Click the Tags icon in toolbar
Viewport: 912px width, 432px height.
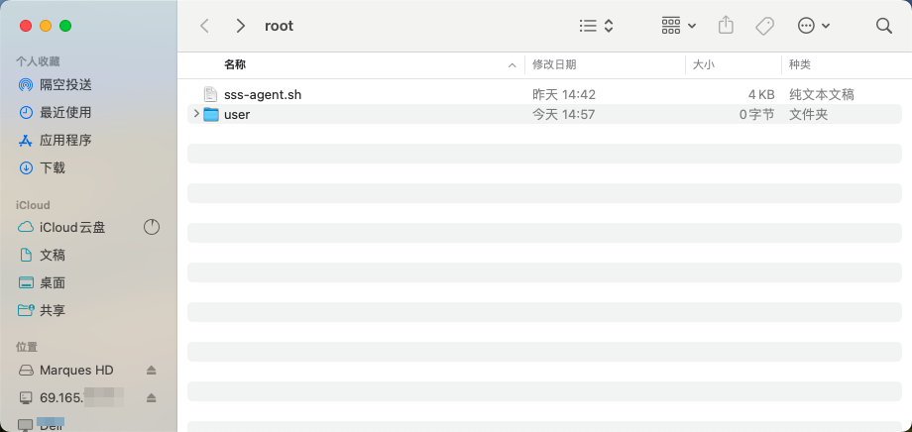click(764, 26)
